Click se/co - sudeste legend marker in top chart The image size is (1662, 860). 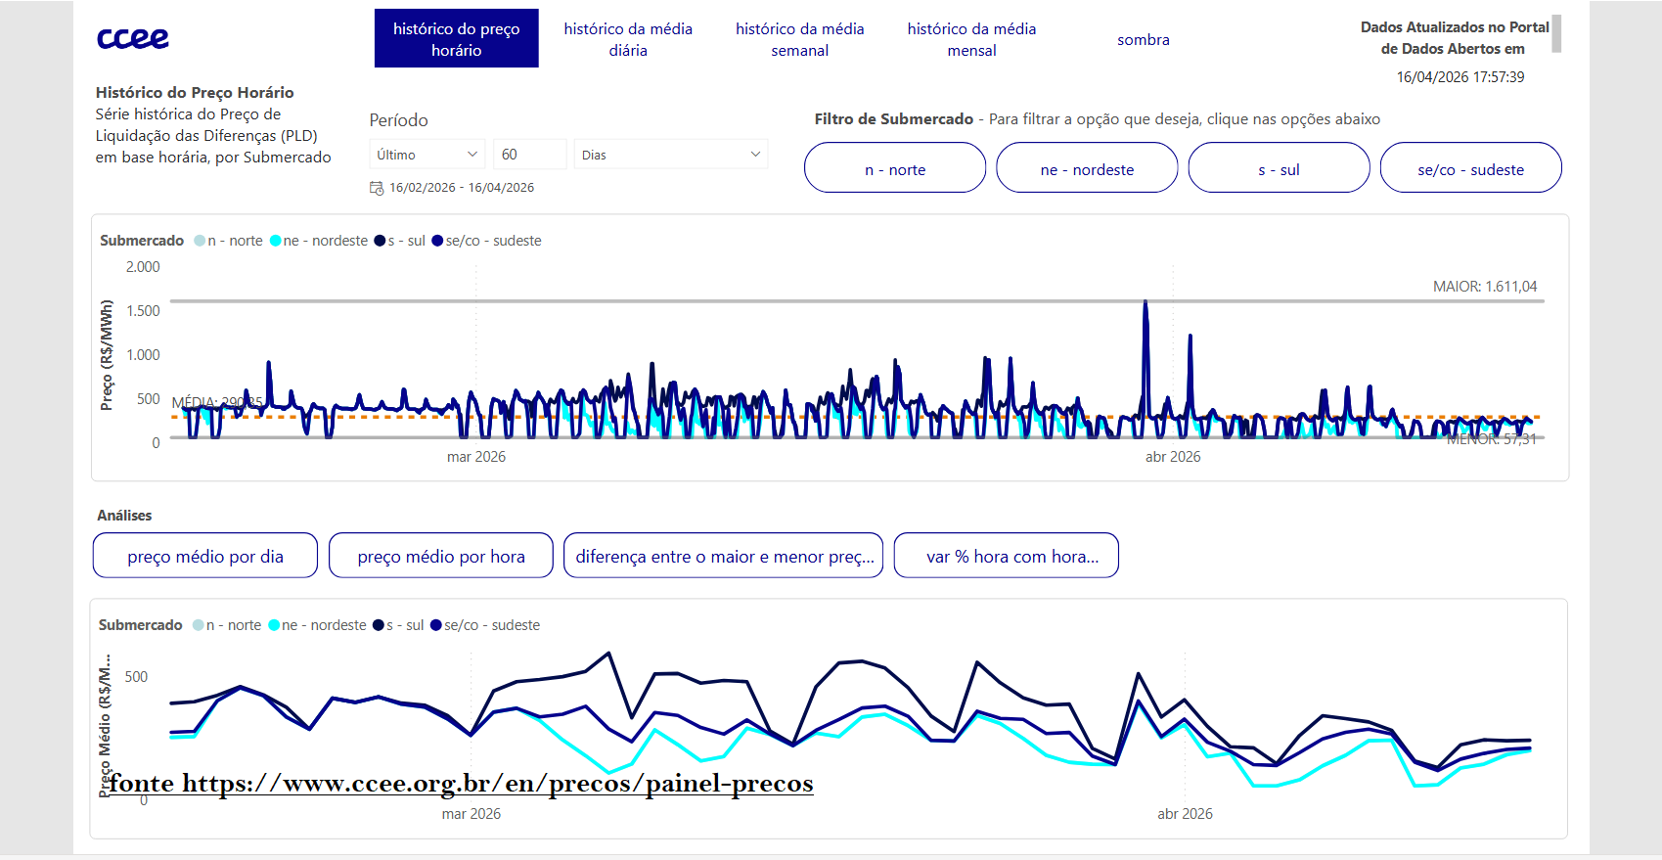point(437,241)
